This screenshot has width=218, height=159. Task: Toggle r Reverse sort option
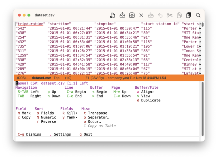(46, 122)
